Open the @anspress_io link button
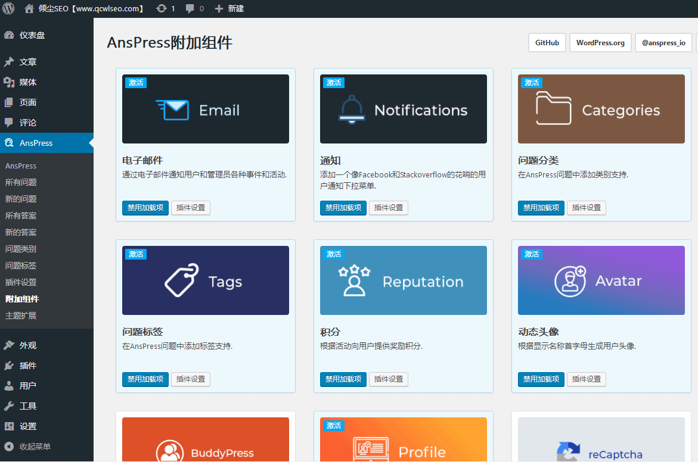 (663, 43)
